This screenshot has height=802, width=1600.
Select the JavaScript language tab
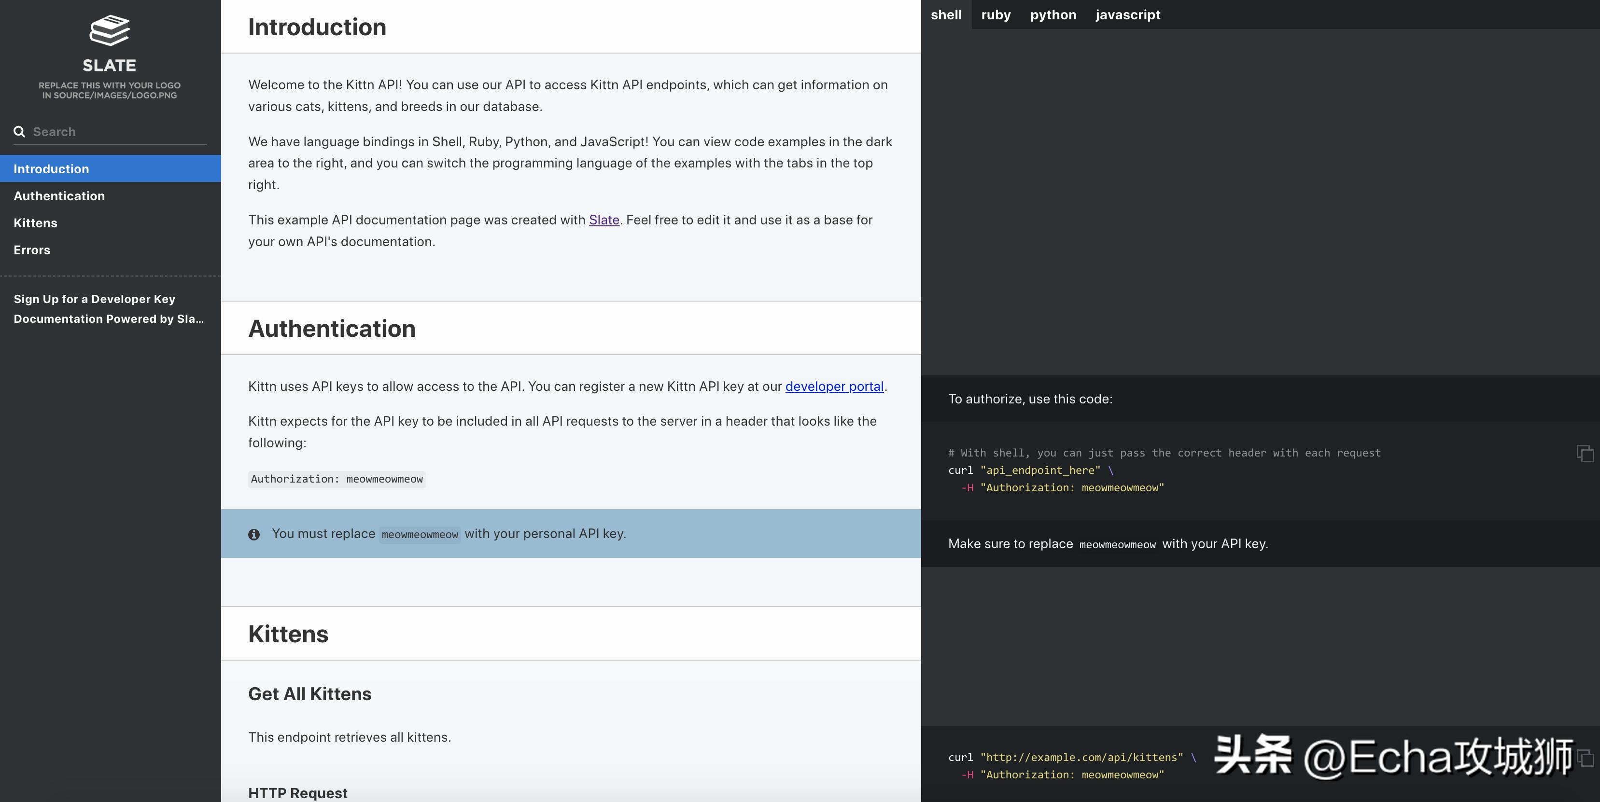pos(1127,14)
